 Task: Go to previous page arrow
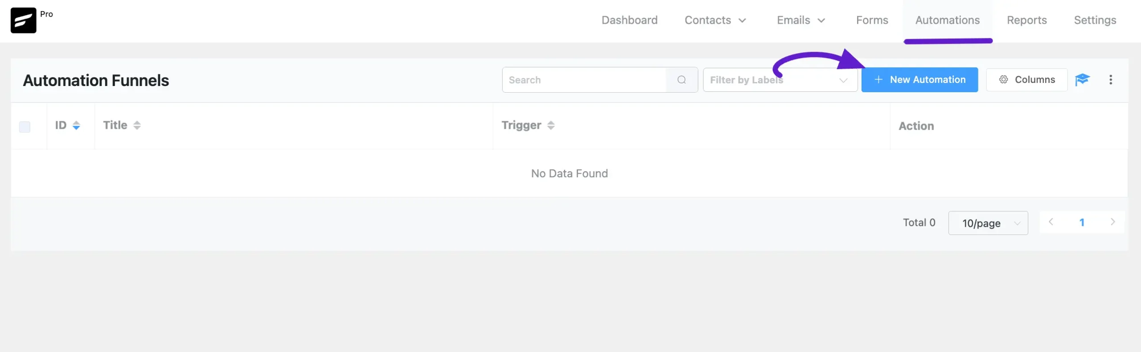[x=1051, y=222]
